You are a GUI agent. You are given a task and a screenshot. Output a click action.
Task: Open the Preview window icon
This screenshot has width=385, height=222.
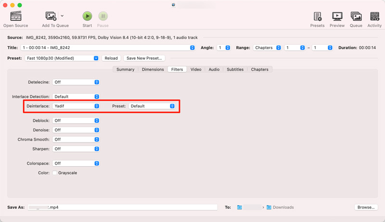click(x=337, y=17)
